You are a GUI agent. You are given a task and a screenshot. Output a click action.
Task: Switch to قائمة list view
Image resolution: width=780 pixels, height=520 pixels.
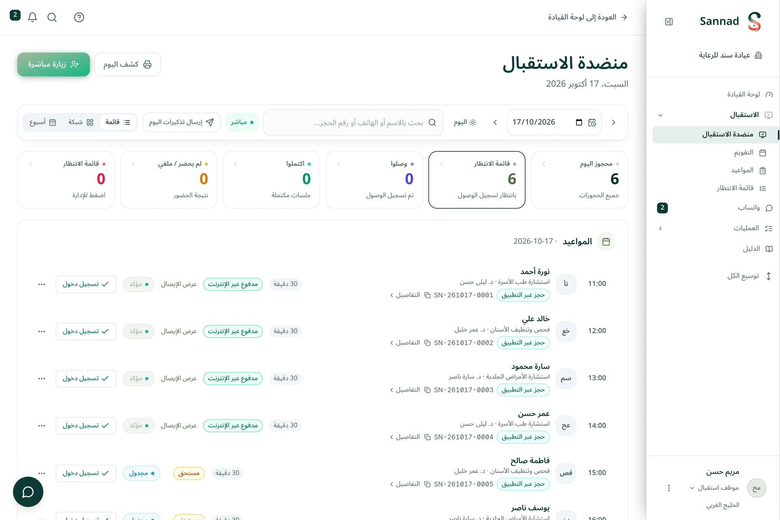click(118, 122)
